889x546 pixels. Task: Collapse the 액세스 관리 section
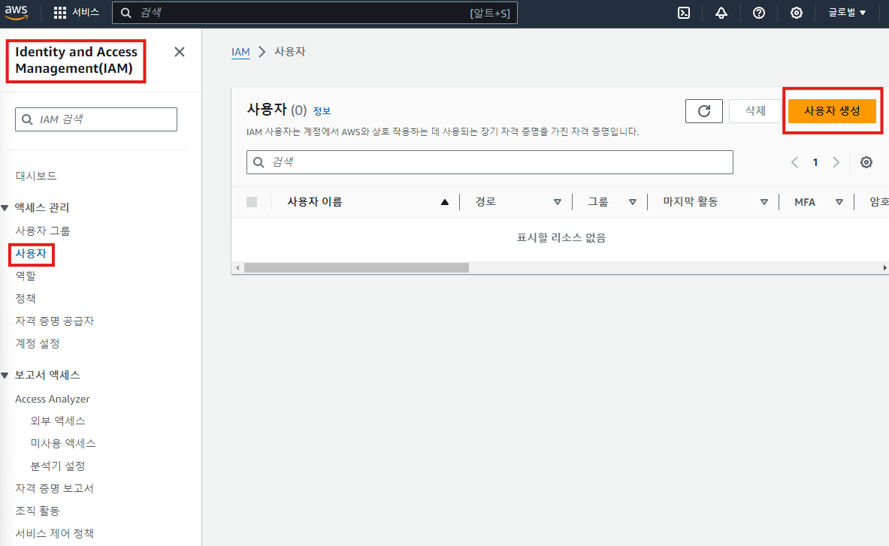(x=5, y=208)
